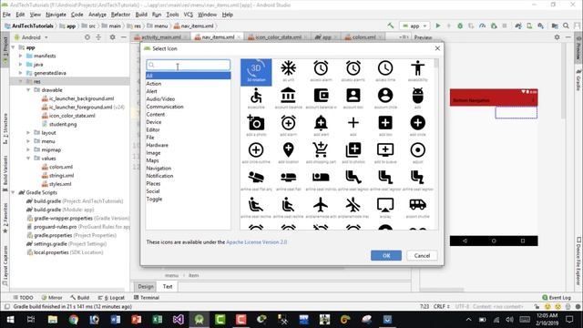Open the Logcat tool window
This screenshot has height=328, width=583.
point(111,298)
